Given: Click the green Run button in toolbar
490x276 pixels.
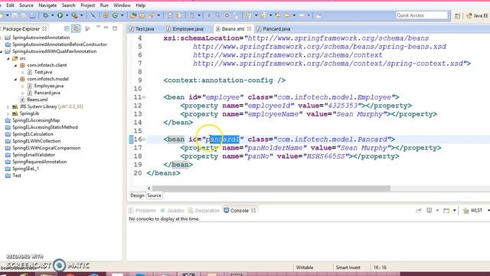Looking at the screenshot, I should [60, 15].
